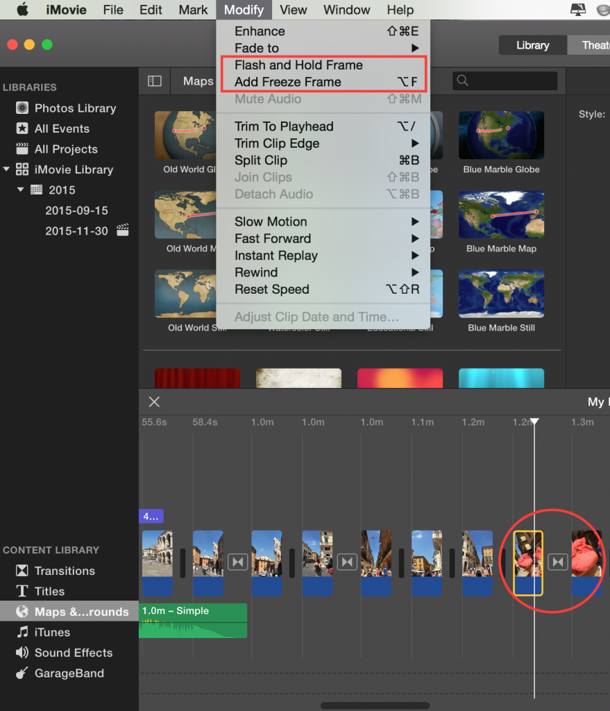
Task: Open All Projects clapperboard icon
Action: tap(22, 149)
